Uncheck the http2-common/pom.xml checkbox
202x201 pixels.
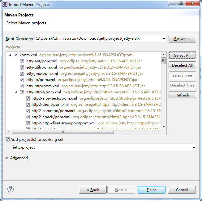tap(28, 111)
